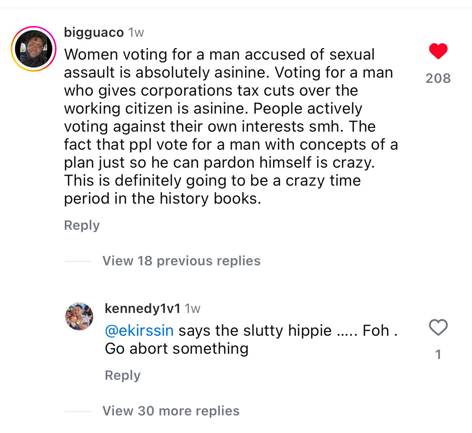Reply to kennedy1v1's comment
Viewport: 472px width, 433px height.
pyautogui.click(x=123, y=375)
